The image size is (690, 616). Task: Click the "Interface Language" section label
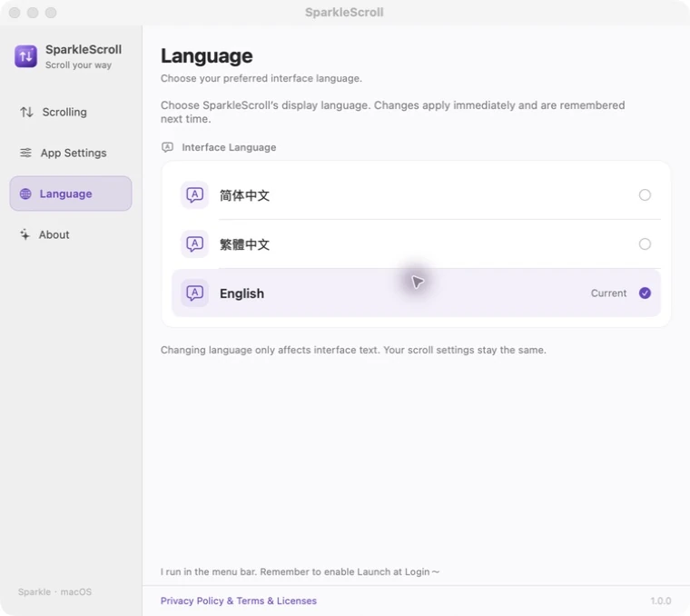pos(229,147)
